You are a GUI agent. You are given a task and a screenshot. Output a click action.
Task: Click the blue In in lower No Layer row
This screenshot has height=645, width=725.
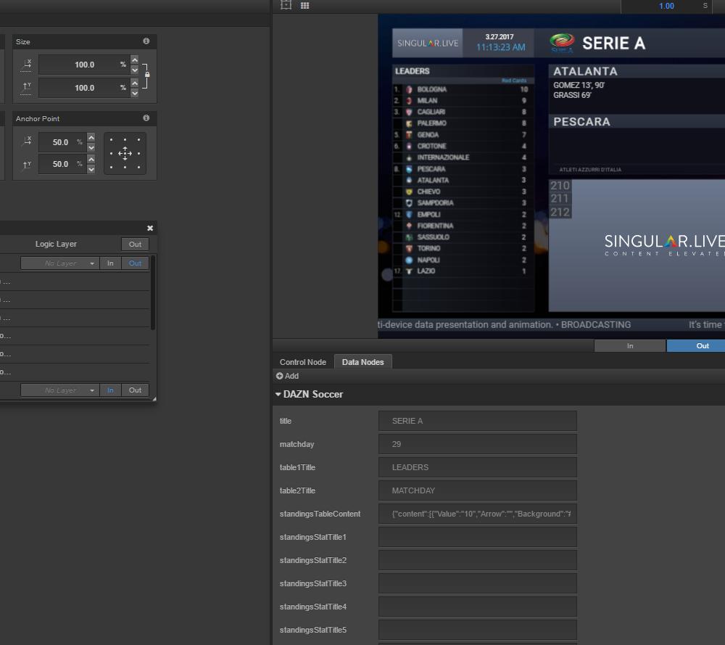pos(110,390)
